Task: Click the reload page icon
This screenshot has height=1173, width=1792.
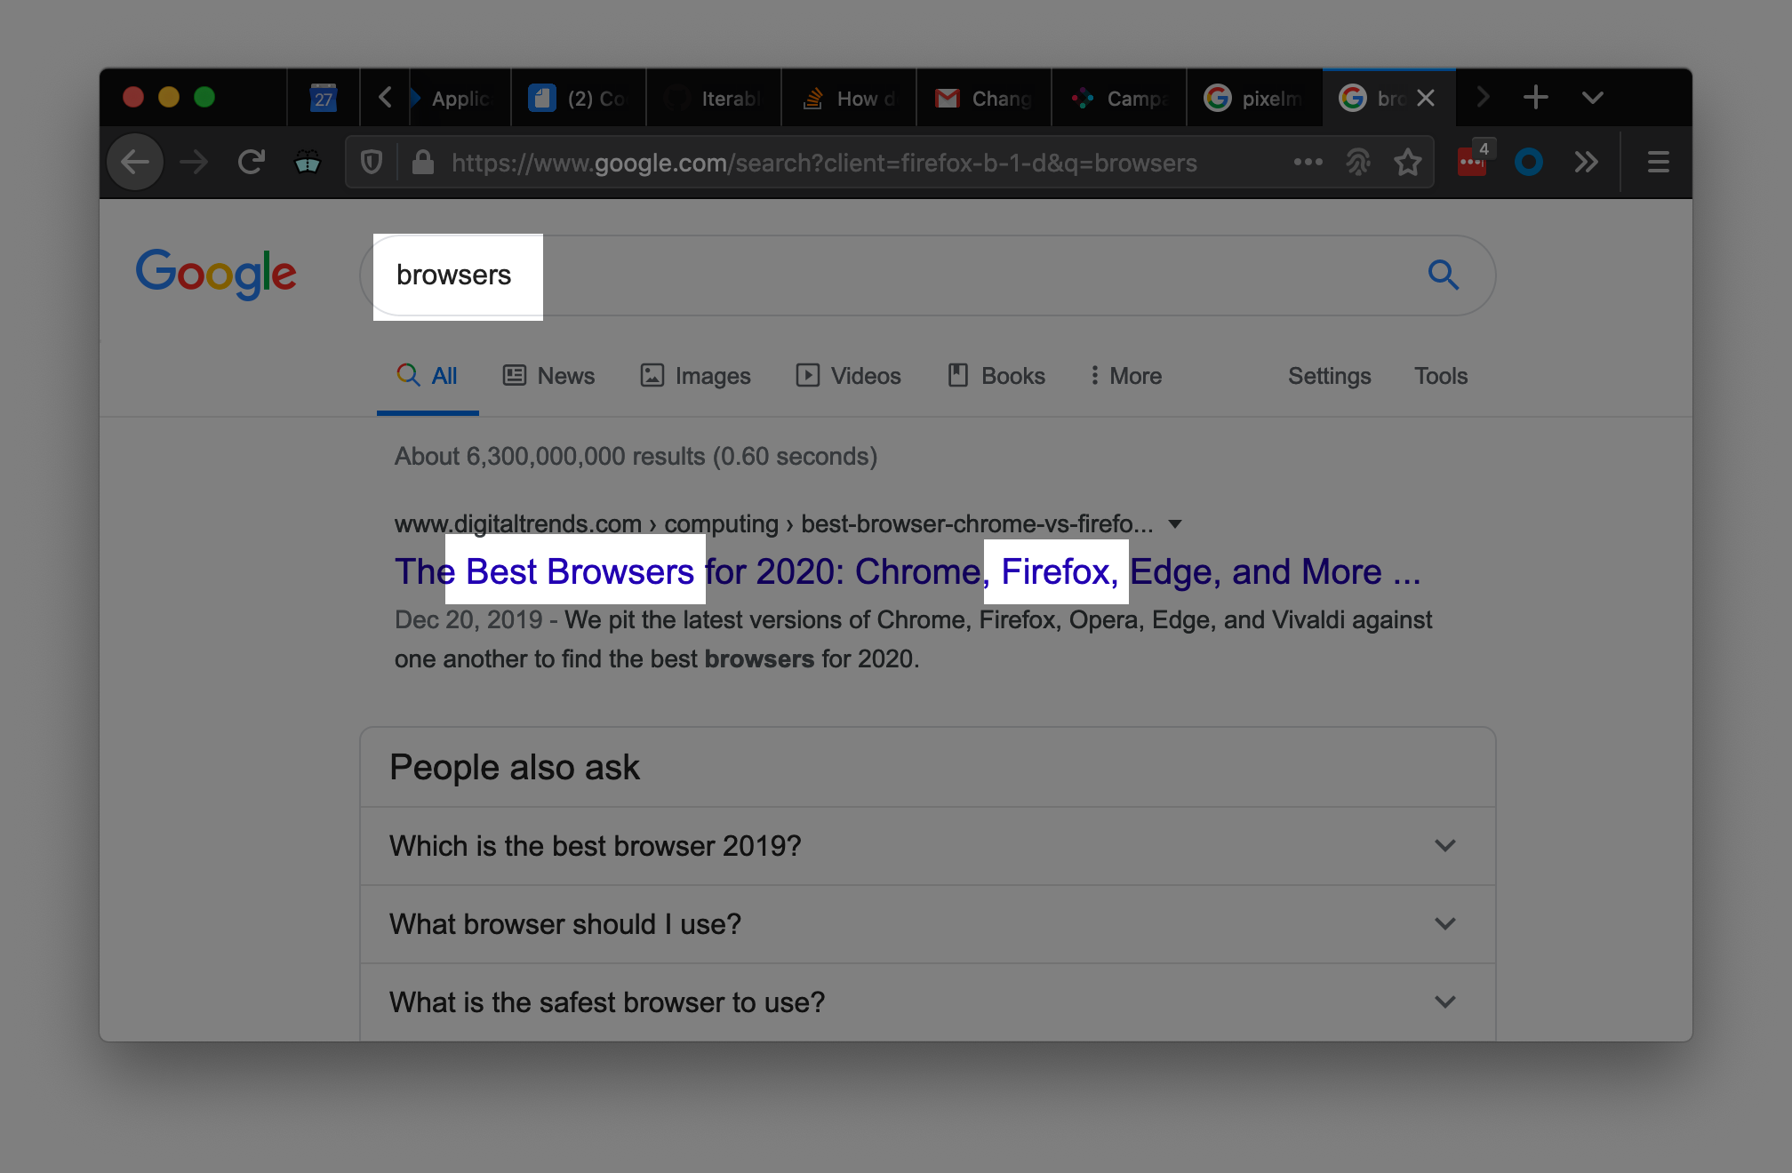Action: [x=250, y=161]
